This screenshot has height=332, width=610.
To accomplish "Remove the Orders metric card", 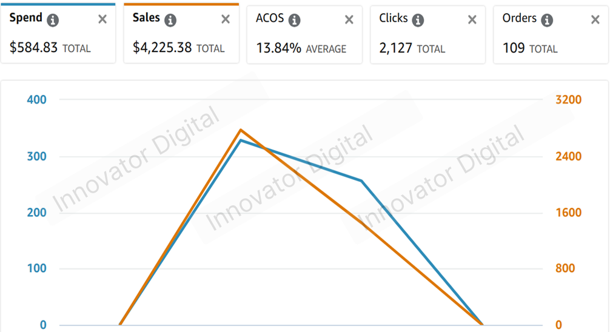I will click(x=595, y=19).
